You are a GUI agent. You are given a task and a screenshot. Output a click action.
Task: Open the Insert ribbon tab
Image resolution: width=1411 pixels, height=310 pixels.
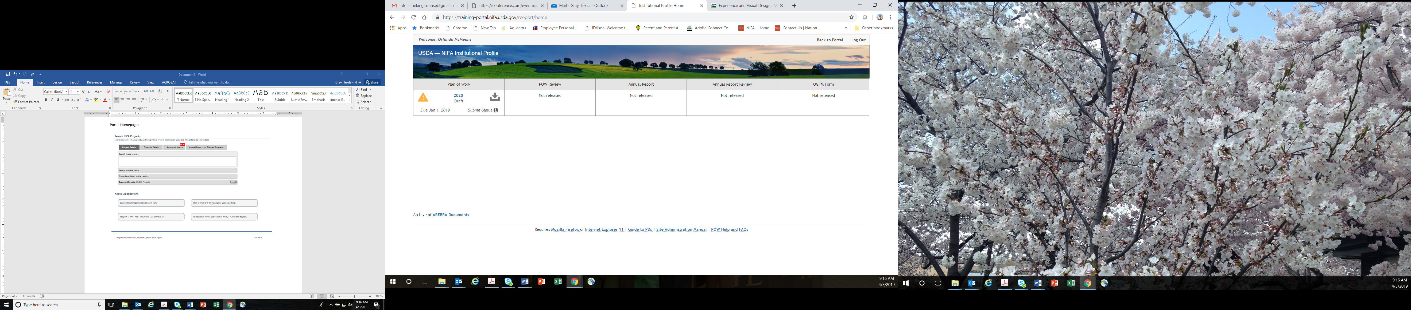click(x=41, y=82)
